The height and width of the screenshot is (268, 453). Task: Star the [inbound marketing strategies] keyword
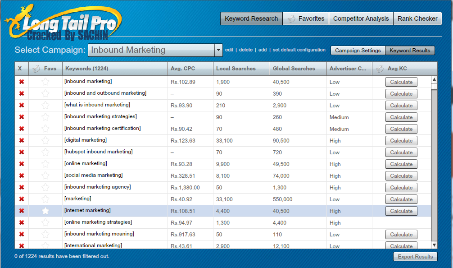coord(45,117)
